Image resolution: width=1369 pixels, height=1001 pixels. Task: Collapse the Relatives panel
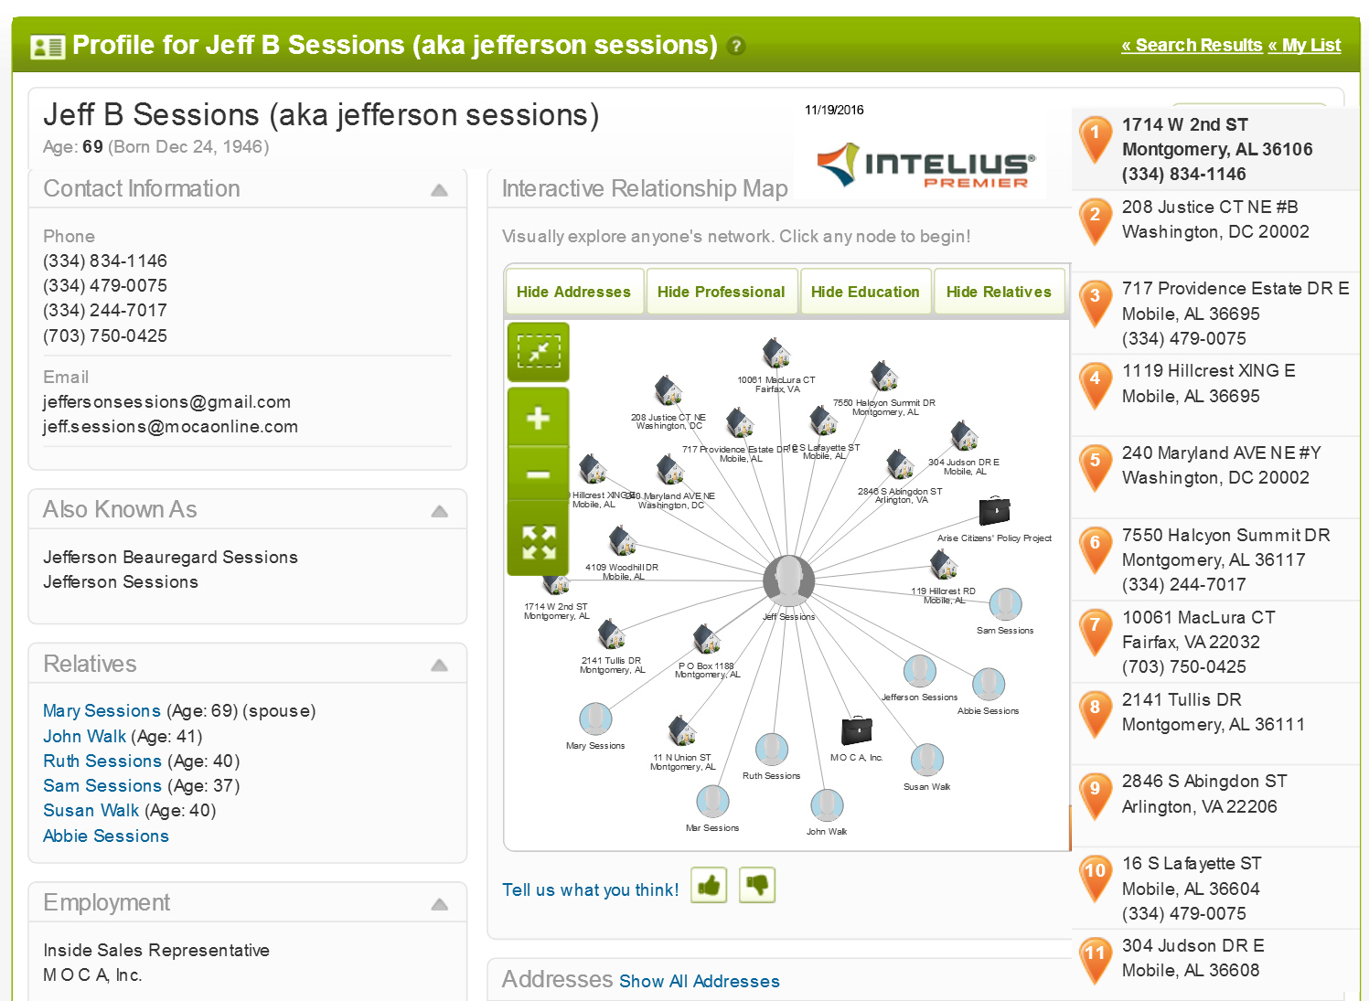click(x=439, y=666)
